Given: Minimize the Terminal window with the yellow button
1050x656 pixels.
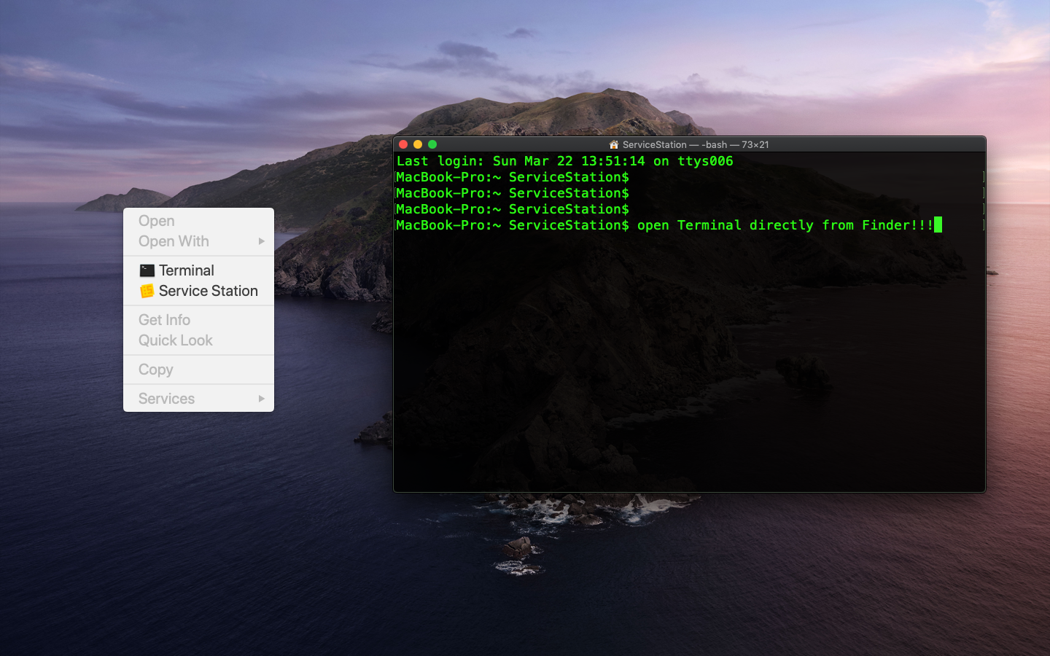Looking at the screenshot, I should pyautogui.click(x=418, y=144).
